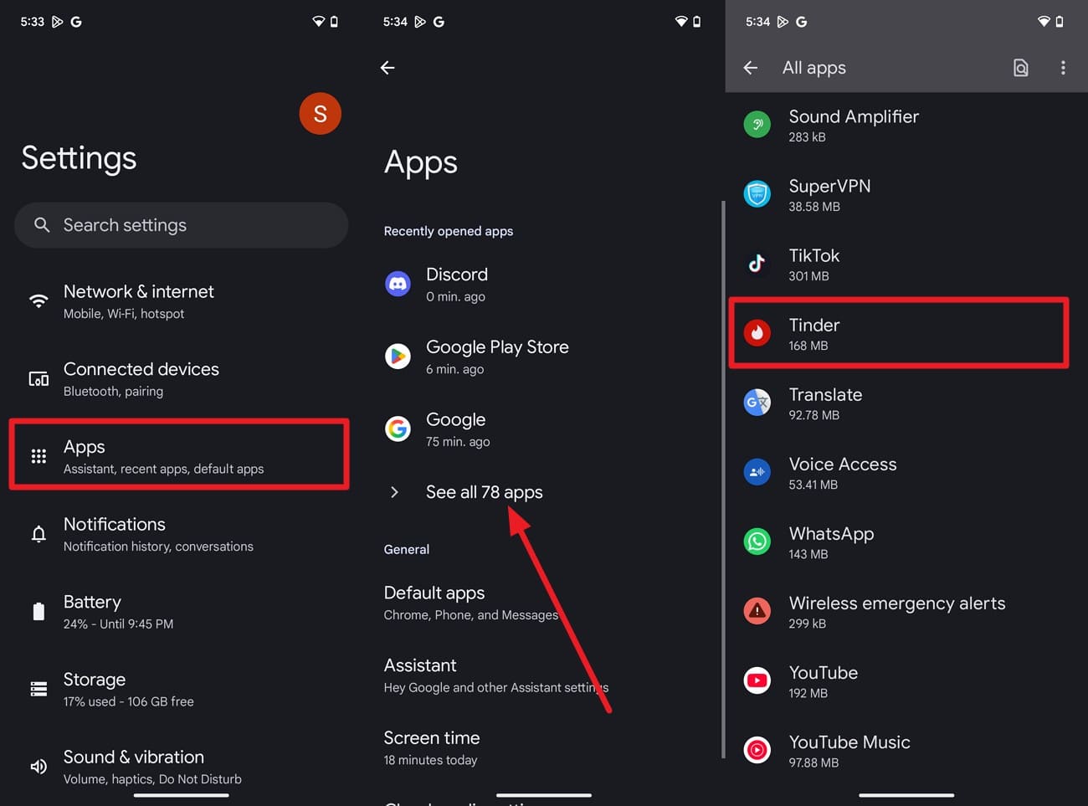Tap the WhatsApp app icon
1088x806 pixels.
click(x=757, y=542)
